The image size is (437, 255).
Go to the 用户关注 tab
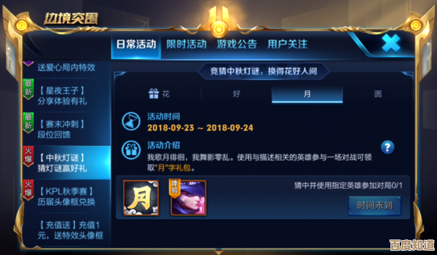point(287,44)
